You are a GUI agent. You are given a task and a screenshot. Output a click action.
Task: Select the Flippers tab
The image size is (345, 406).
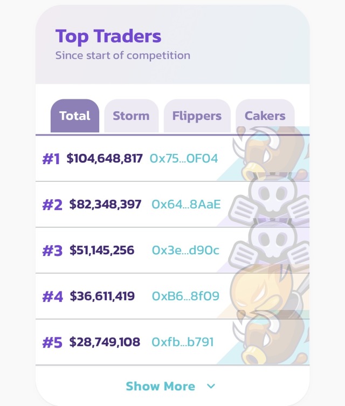[197, 116]
